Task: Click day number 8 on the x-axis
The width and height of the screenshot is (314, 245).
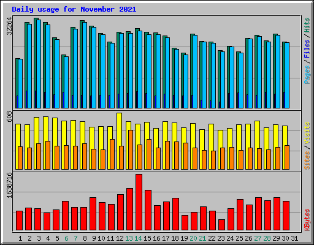Action: (x=85, y=238)
